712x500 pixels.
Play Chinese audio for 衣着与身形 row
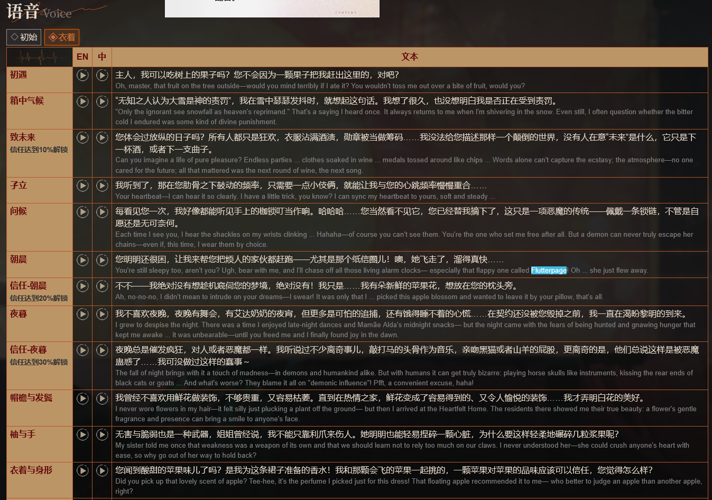[x=102, y=470]
